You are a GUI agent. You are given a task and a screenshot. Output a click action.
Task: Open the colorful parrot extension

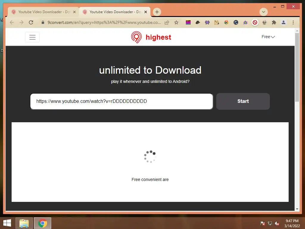click(226, 22)
